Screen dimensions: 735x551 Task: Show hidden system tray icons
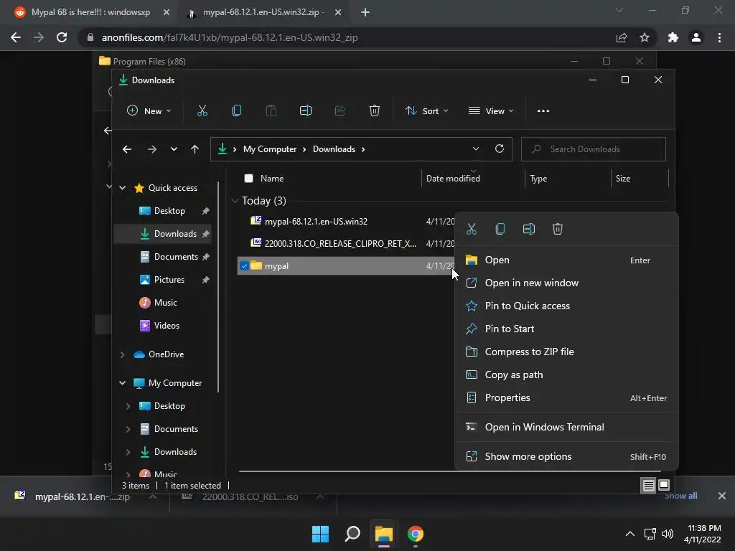click(x=630, y=534)
